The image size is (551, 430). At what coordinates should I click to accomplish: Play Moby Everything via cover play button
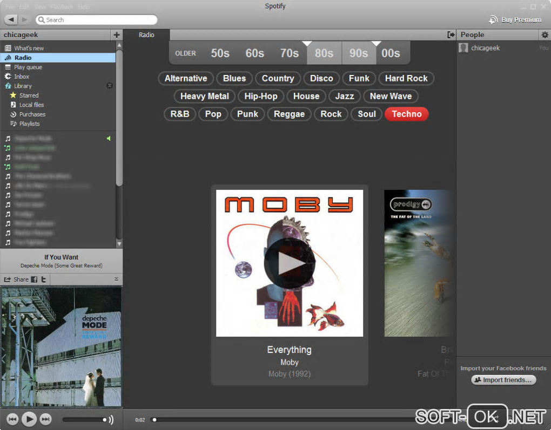(x=289, y=264)
